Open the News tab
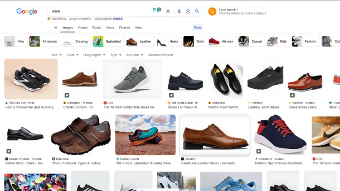The width and height of the screenshot is (340, 191). [110, 28]
